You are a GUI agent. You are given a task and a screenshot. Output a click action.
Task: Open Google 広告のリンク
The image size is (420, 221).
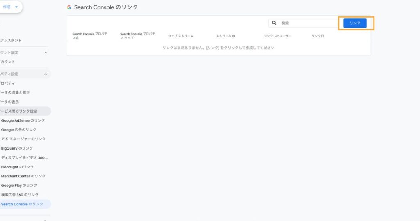point(19,130)
